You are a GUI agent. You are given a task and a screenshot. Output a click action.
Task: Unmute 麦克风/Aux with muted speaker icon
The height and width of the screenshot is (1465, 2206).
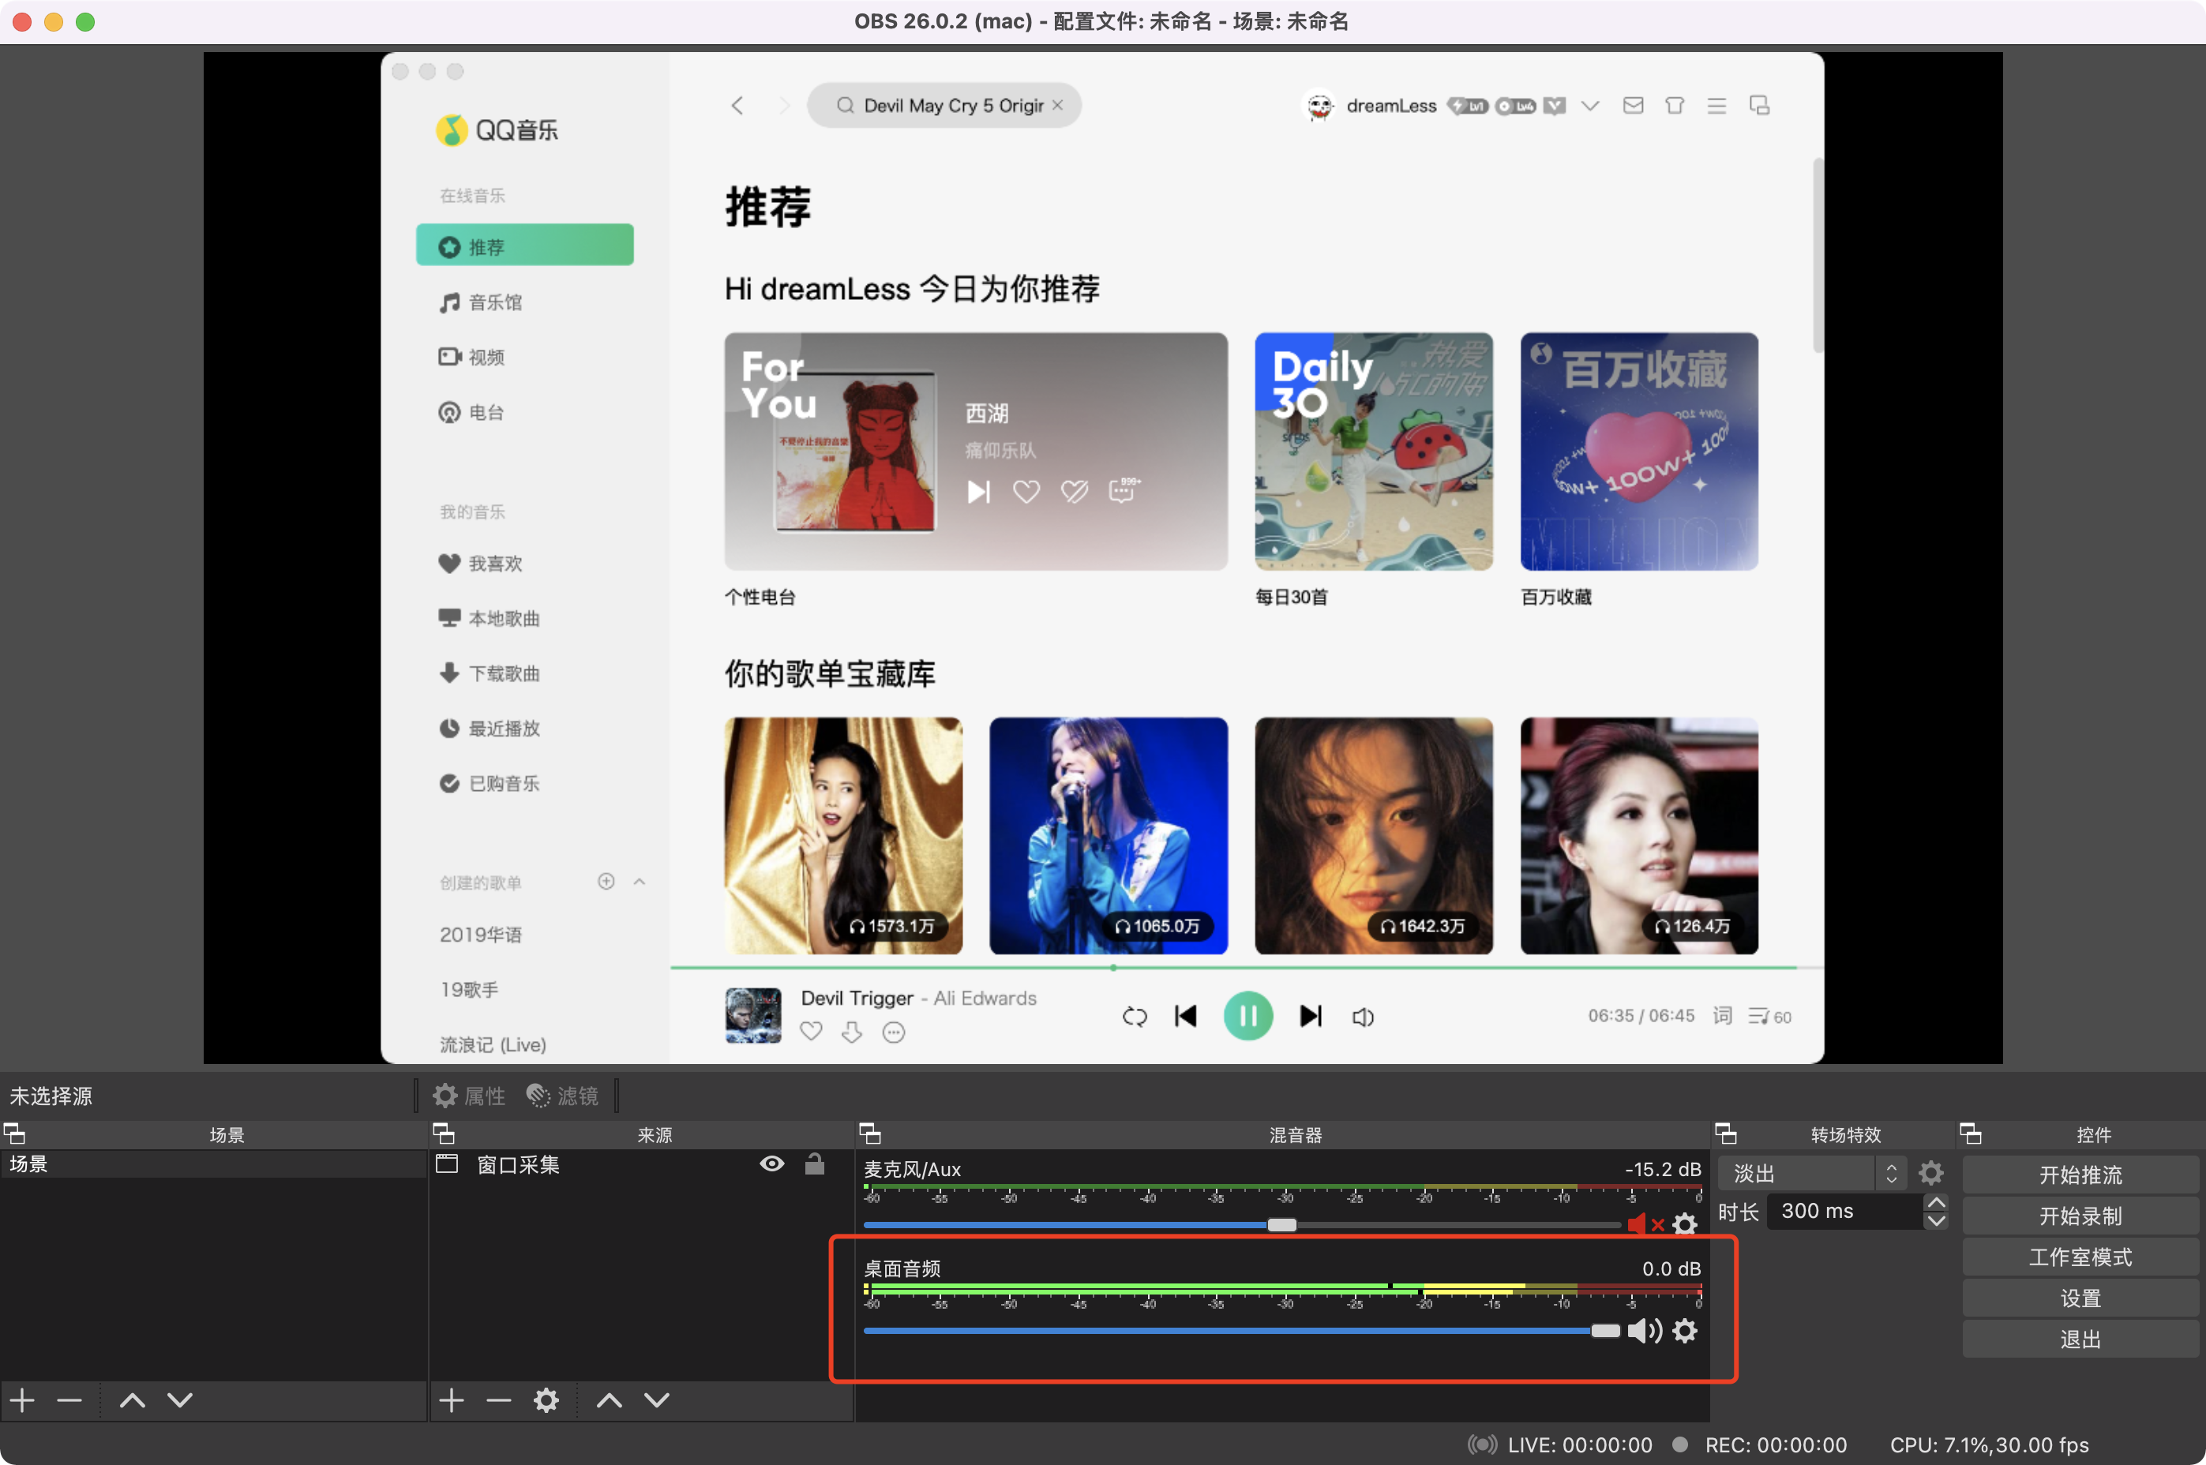[1645, 1224]
